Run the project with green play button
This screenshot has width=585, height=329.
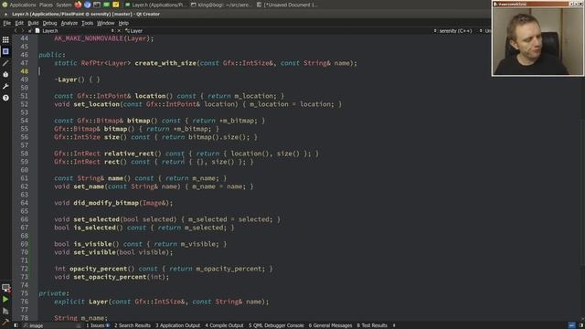(x=5, y=299)
